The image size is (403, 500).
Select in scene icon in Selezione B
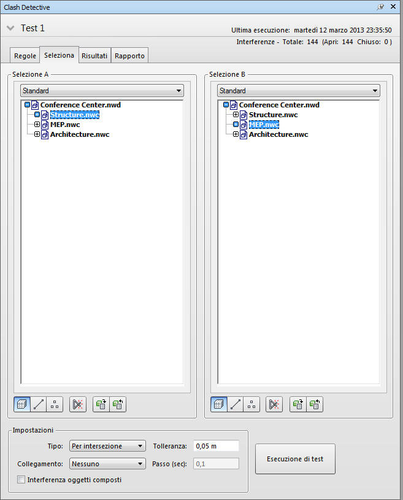(x=315, y=404)
